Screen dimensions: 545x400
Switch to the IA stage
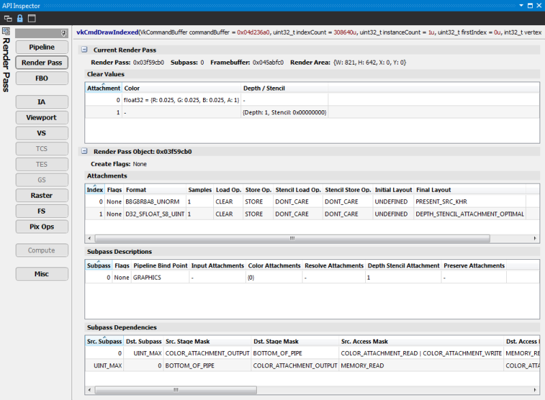[42, 102]
